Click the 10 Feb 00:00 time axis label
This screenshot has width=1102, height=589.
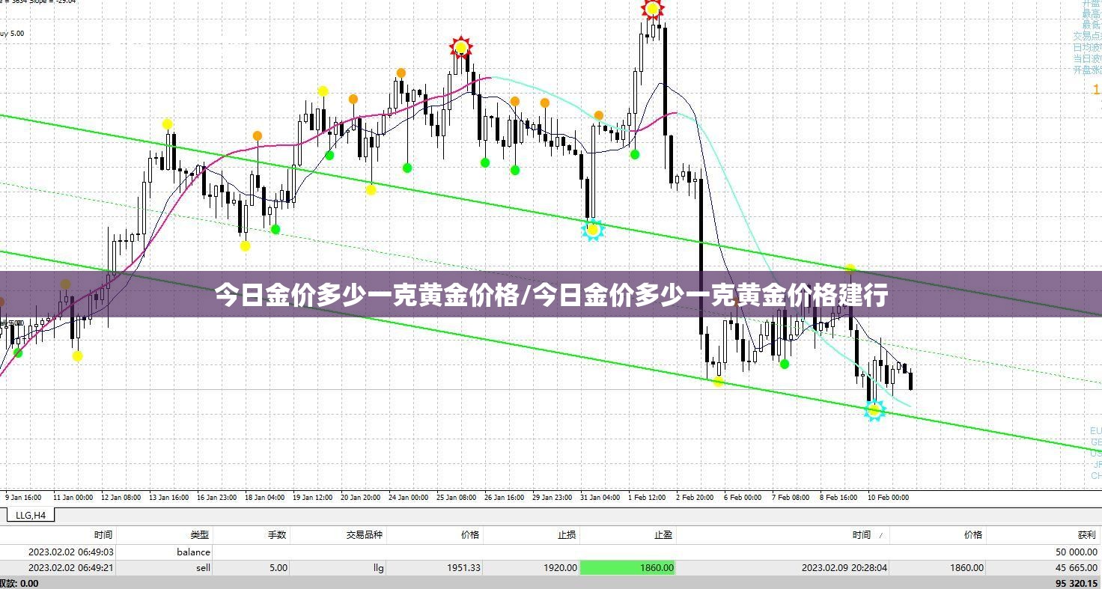[887, 497]
